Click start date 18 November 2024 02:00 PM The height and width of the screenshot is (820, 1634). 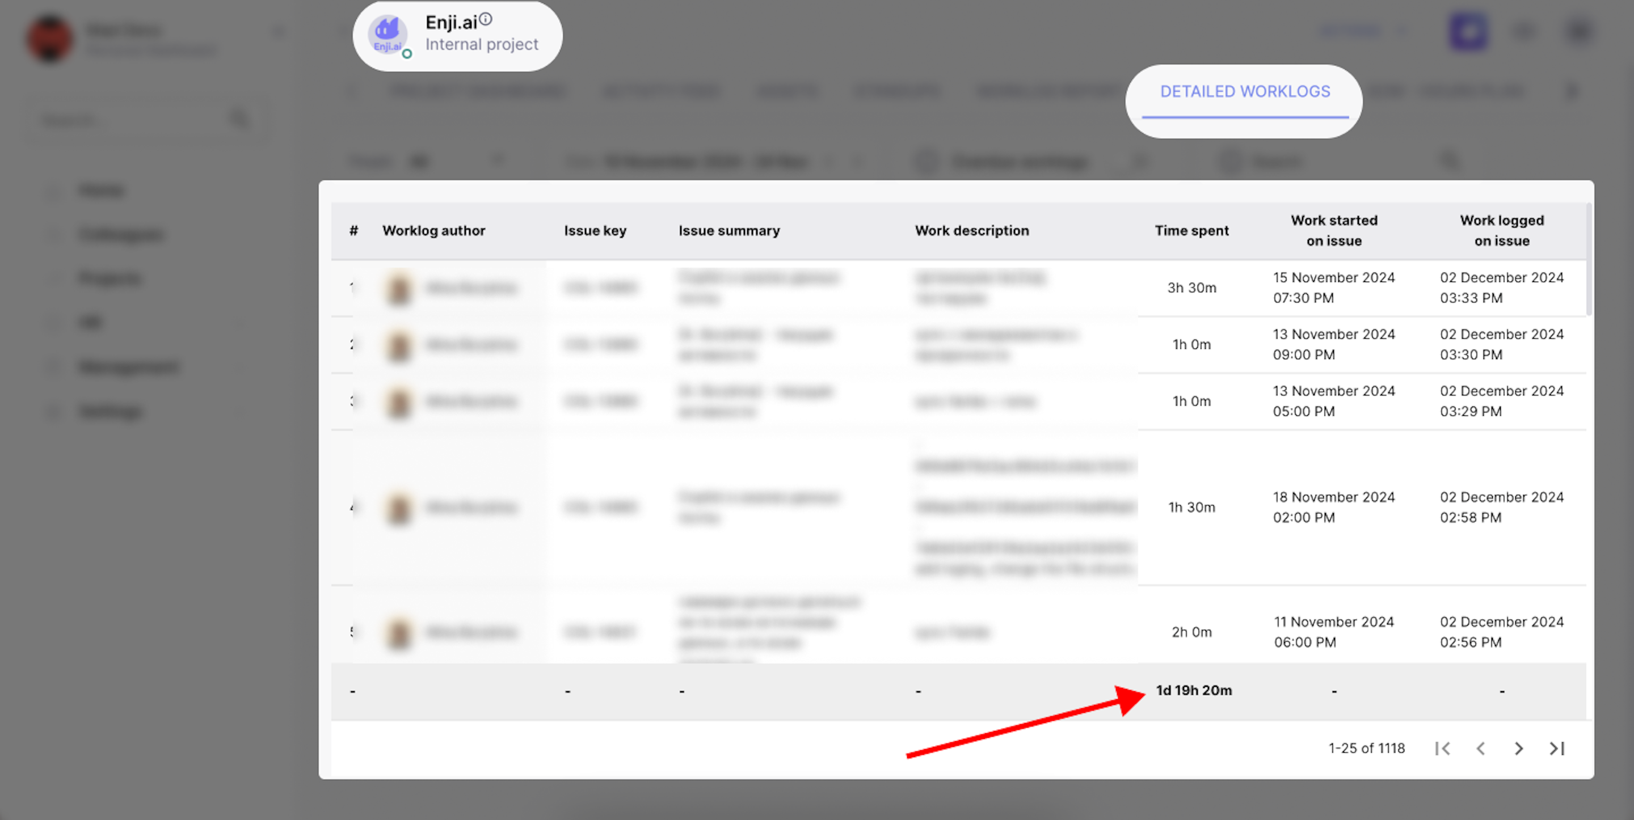tap(1334, 508)
